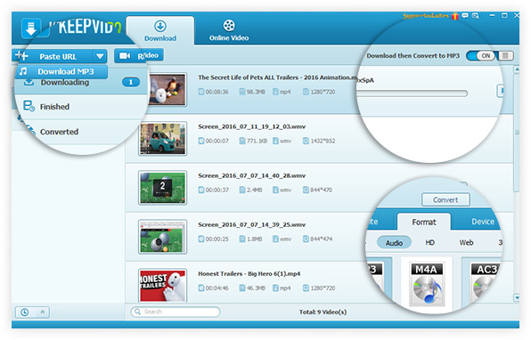Click the Downloading count badge showing 1
Viewport: 531px width, 340px height.
tap(131, 82)
